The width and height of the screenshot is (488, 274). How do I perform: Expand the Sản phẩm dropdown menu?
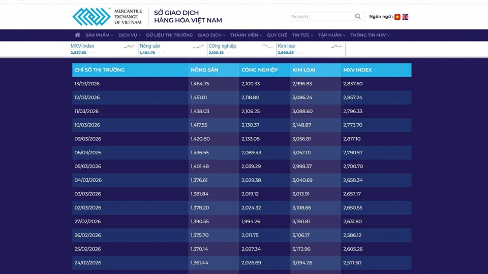[99, 35]
